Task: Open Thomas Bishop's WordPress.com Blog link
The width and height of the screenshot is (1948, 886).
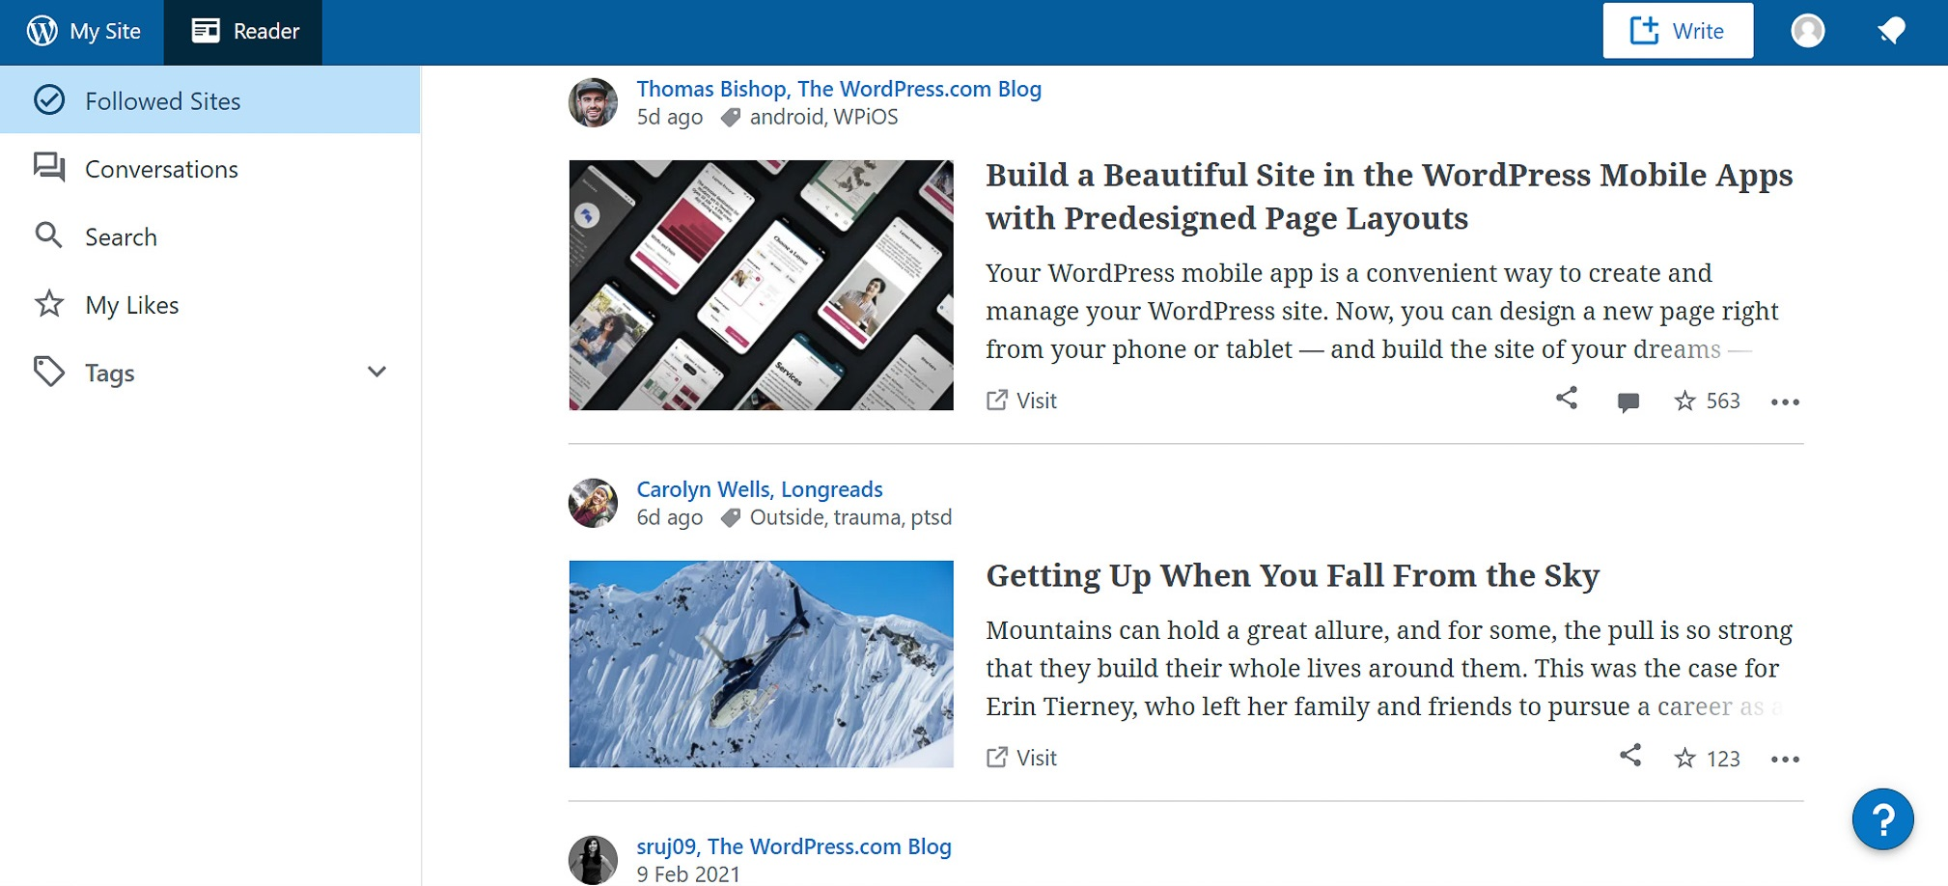Action: tap(839, 89)
